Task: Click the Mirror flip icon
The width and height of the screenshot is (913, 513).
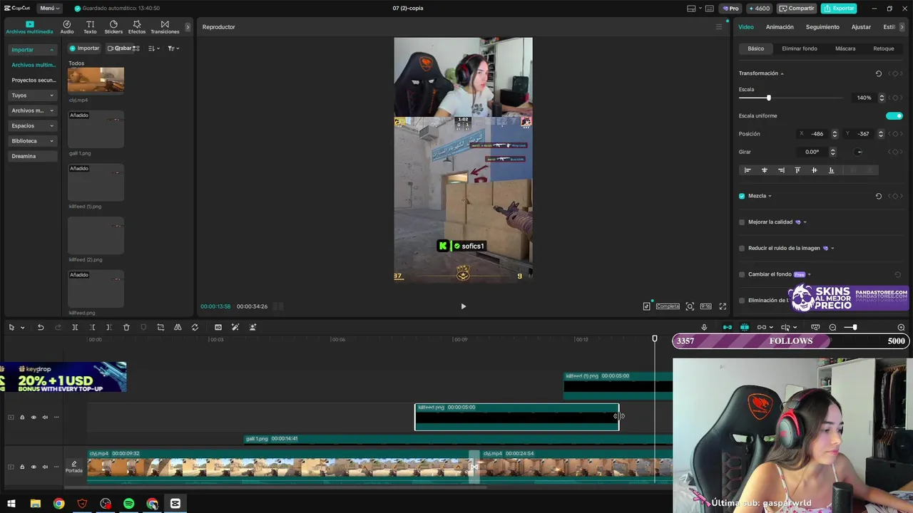Action: [x=178, y=327]
